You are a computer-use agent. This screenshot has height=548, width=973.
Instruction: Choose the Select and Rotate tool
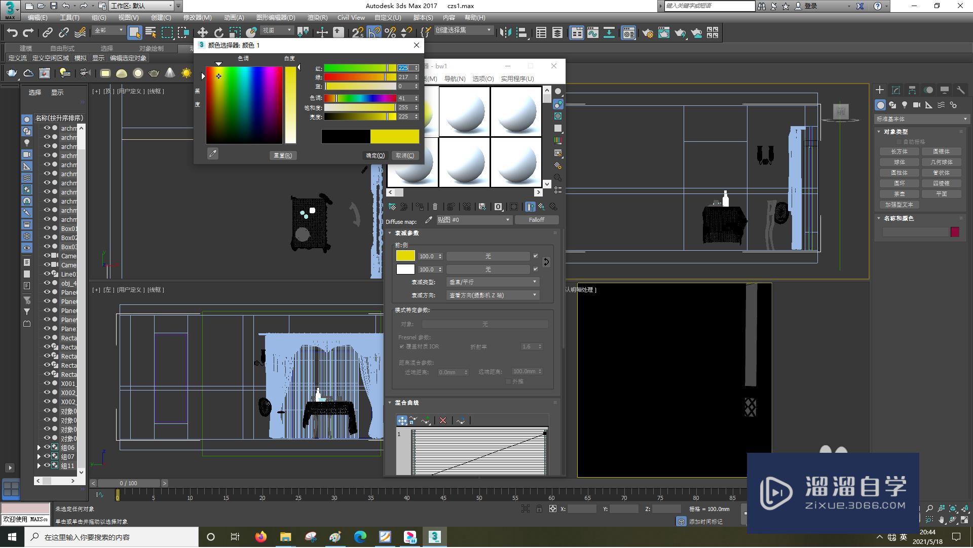[x=219, y=33]
